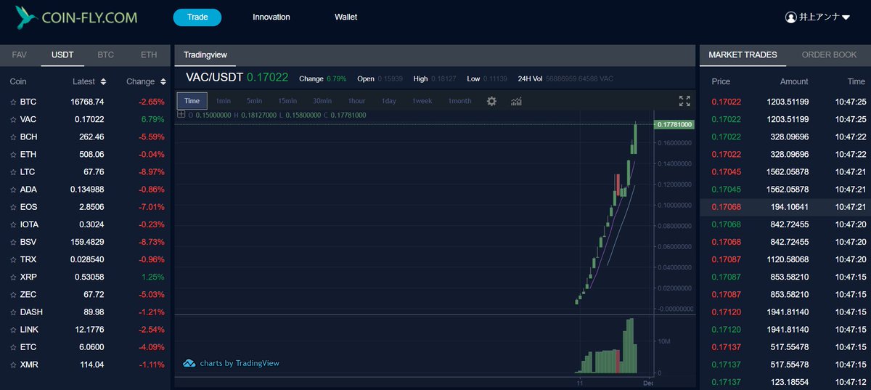Click the COIN-FLY hummingbird logo
This screenshot has height=390, width=871.
[27, 17]
